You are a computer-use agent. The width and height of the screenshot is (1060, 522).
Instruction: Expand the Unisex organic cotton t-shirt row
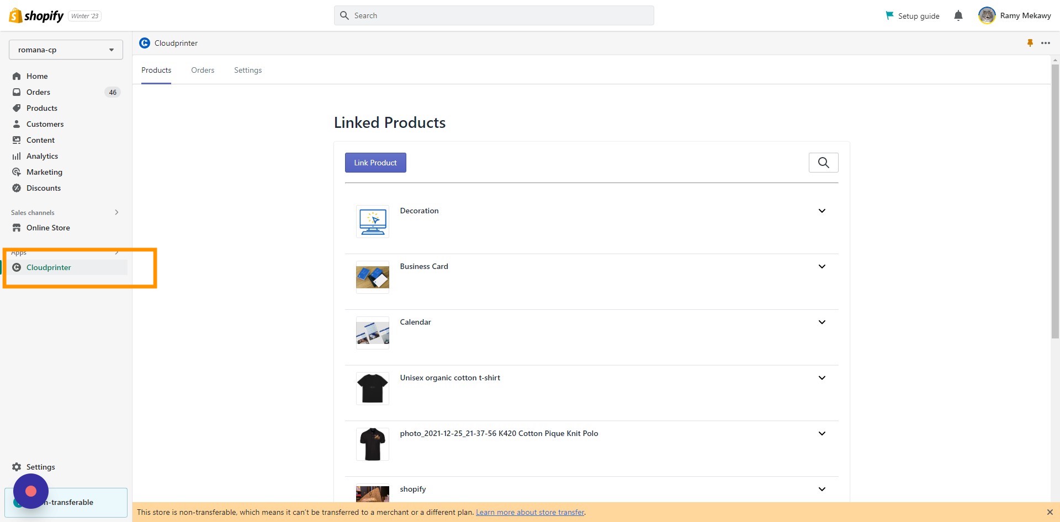822,378
